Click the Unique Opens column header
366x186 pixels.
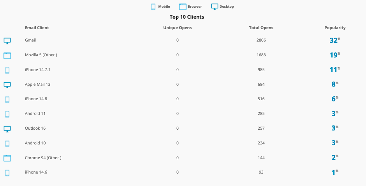coord(178,28)
